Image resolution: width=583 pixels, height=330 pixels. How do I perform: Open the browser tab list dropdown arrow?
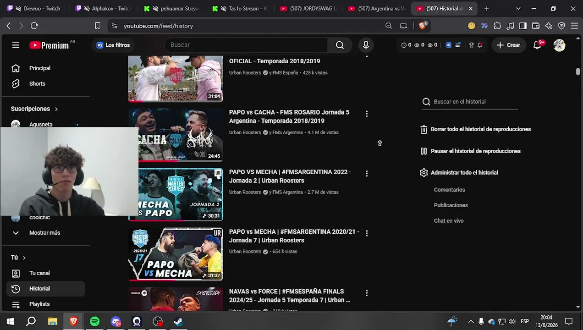point(518,8)
